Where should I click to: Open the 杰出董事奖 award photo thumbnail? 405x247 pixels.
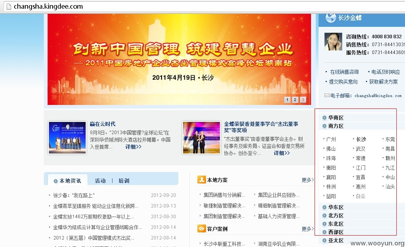(x=201, y=138)
